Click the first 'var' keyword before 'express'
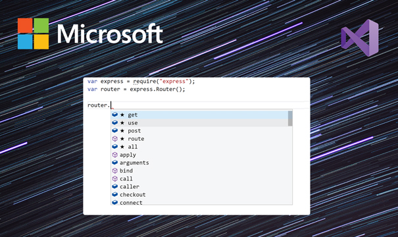Screen dimensions: 398x237 point(92,82)
